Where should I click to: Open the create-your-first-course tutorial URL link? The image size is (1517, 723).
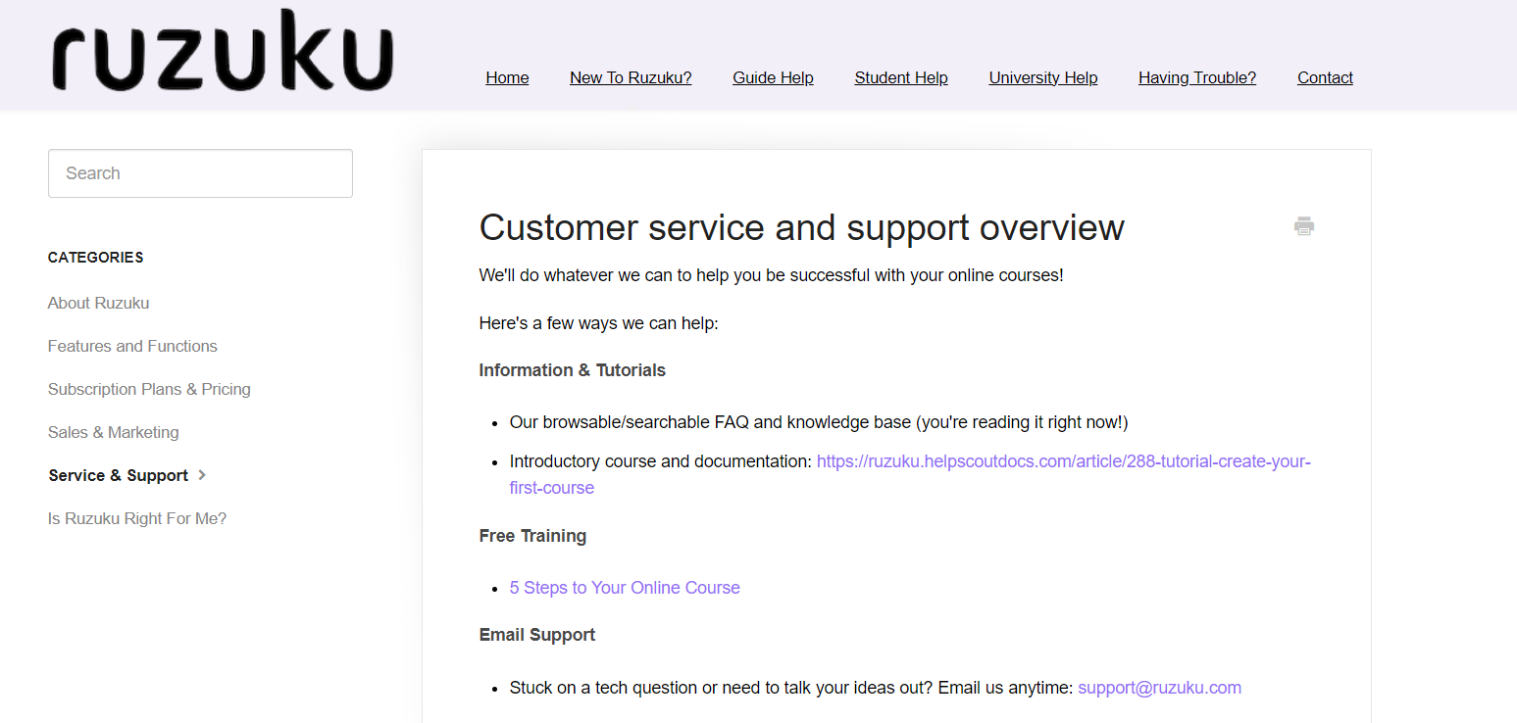(x=910, y=474)
